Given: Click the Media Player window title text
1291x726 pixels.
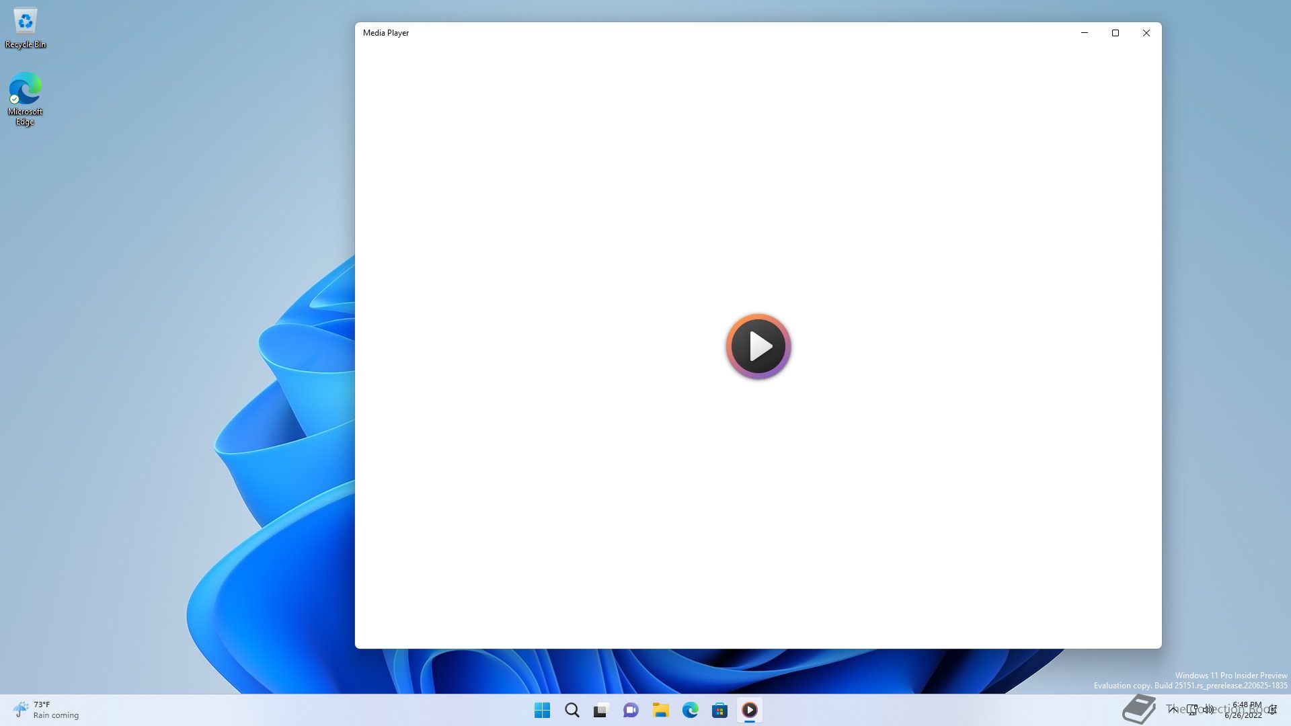Looking at the screenshot, I should tap(386, 33).
